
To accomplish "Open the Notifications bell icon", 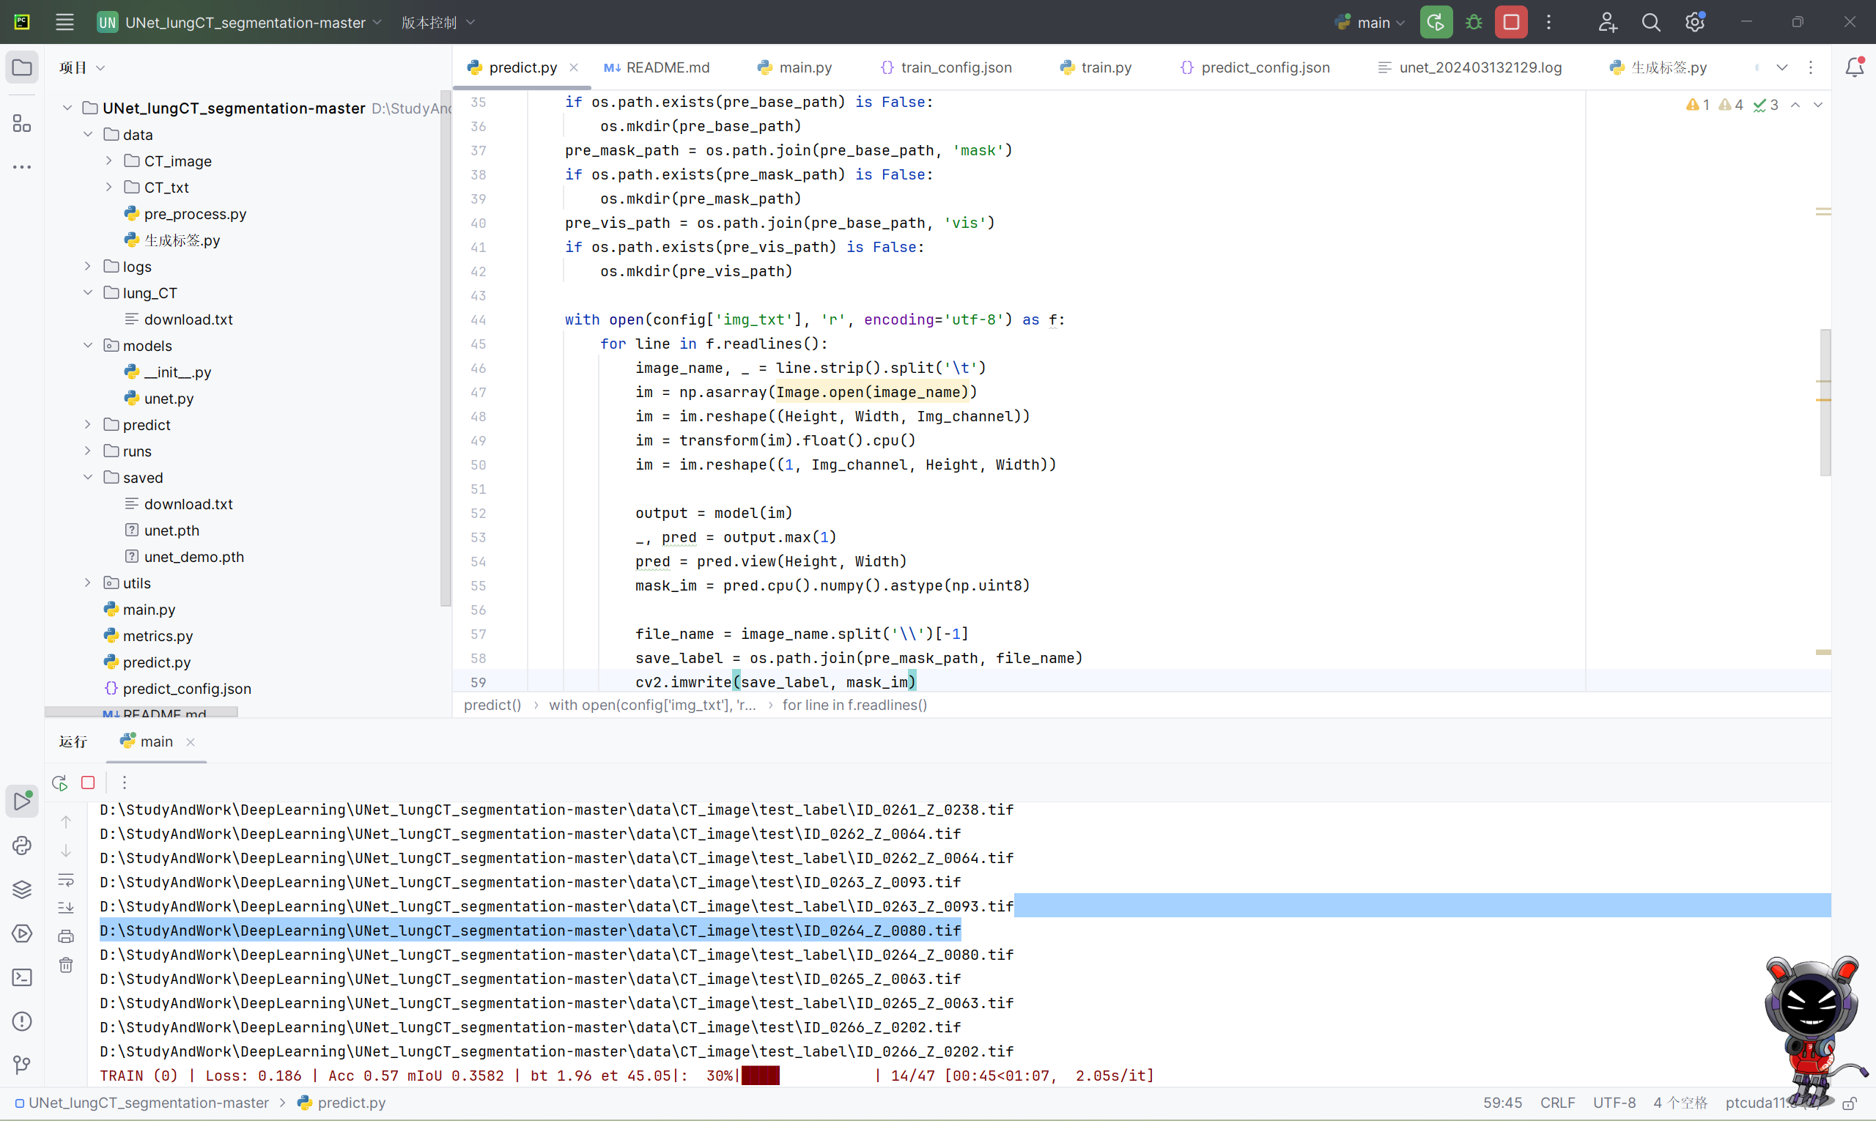I will [x=1854, y=67].
